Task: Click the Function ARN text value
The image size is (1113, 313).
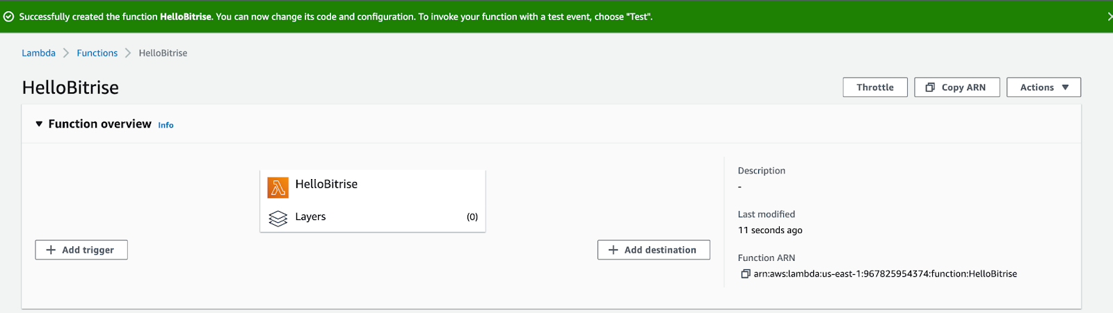Action: tap(885, 274)
